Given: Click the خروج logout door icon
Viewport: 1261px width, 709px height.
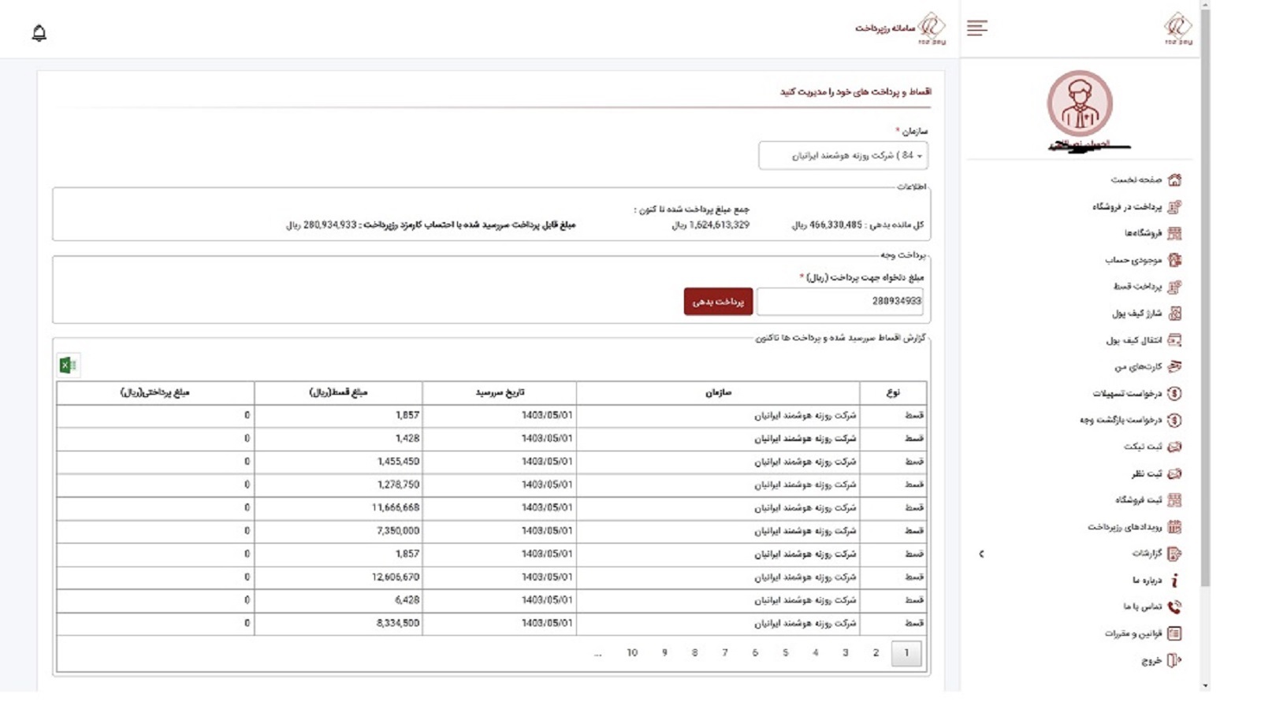Looking at the screenshot, I should (x=1175, y=660).
